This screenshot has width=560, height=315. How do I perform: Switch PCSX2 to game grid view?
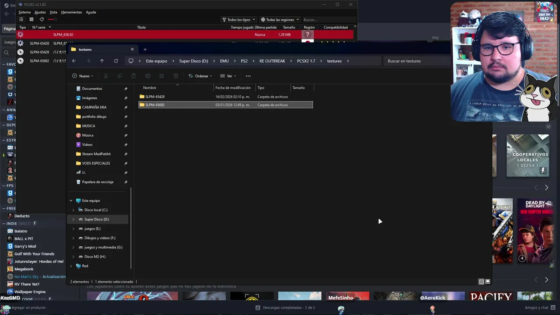(x=31, y=19)
